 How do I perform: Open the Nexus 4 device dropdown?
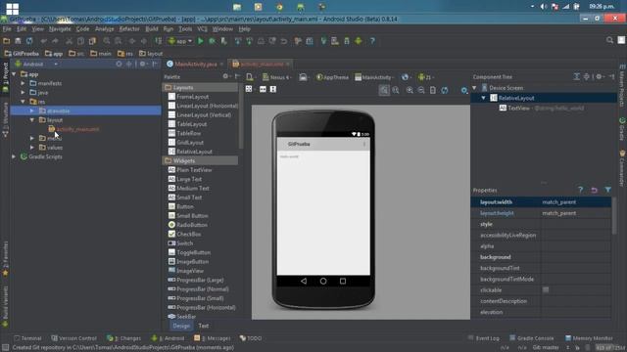point(277,77)
